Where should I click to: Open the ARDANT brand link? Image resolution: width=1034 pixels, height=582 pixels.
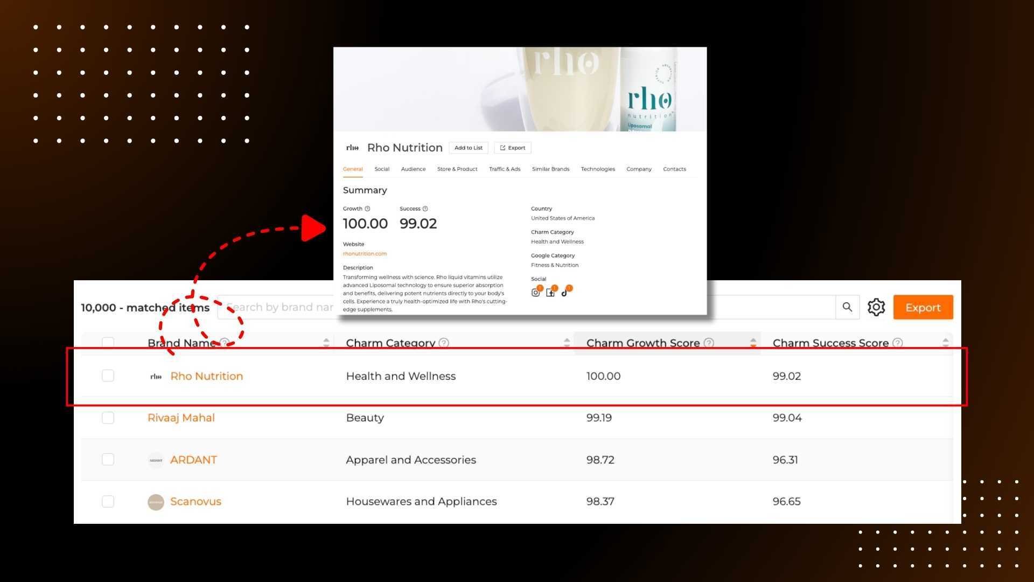pyautogui.click(x=193, y=460)
